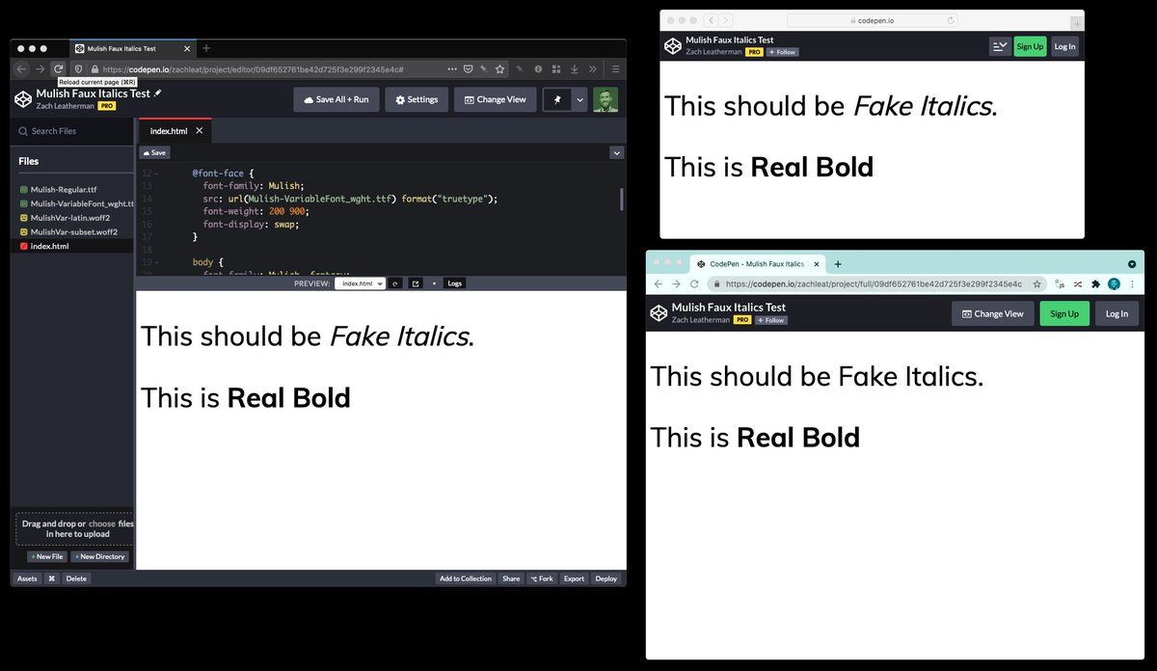Create a New Directory
The width and height of the screenshot is (1157, 671).
[x=99, y=556]
